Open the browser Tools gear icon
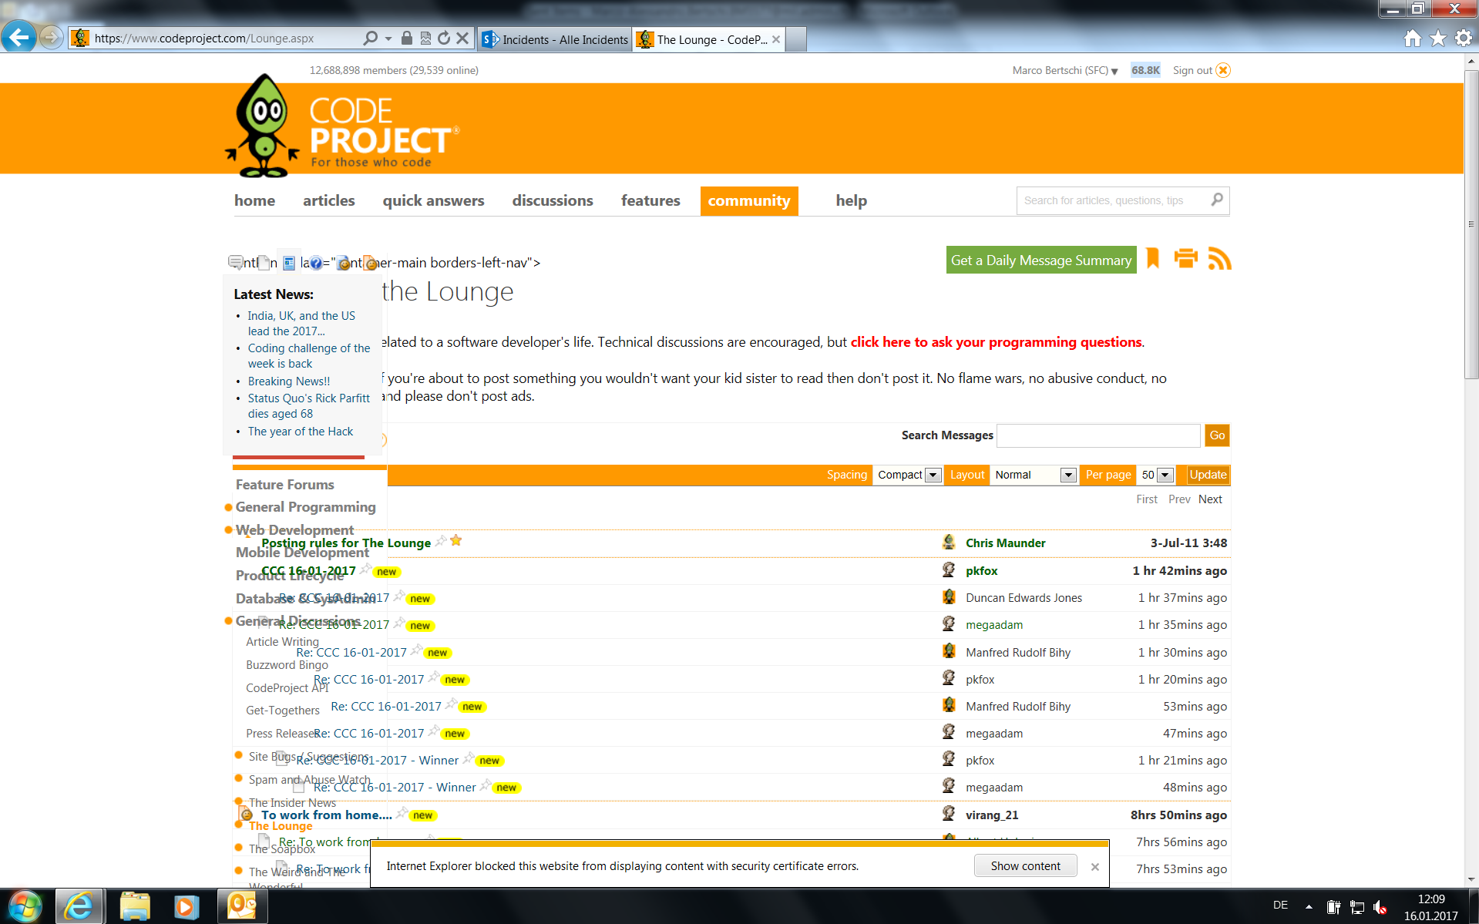1479x924 pixels. pos(1464,39)
